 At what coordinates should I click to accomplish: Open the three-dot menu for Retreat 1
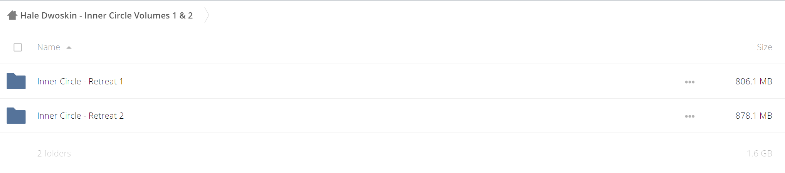690,82
